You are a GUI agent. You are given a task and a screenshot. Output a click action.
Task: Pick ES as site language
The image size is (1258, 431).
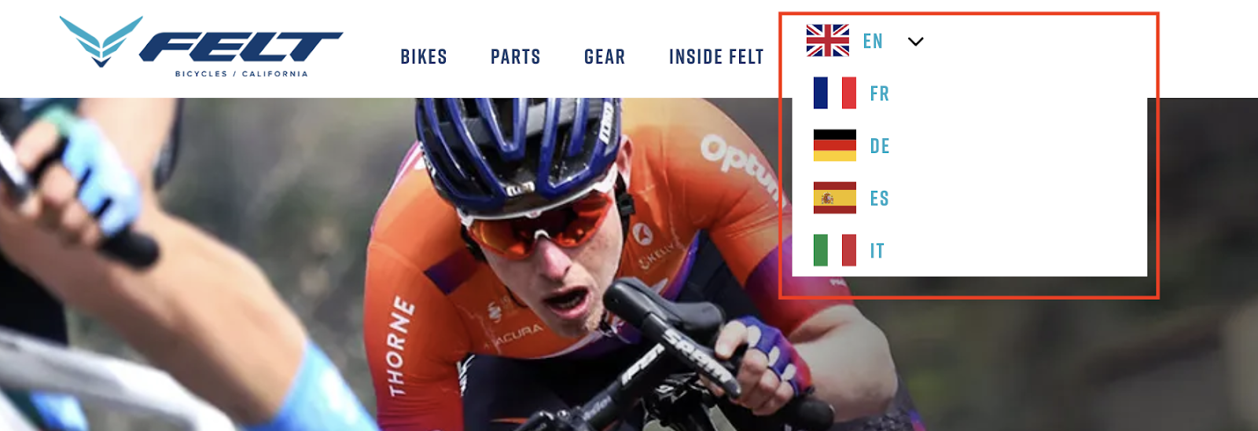pos(880,199)
